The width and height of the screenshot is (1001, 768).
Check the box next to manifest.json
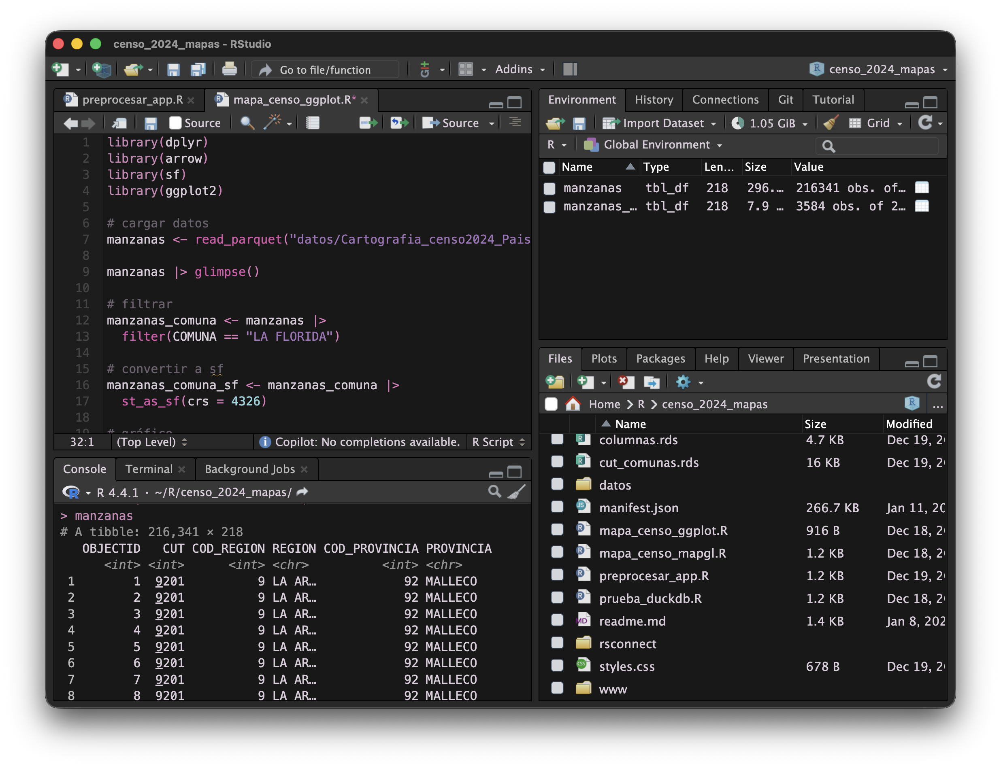pyautogui.click(x=557, y=507)
